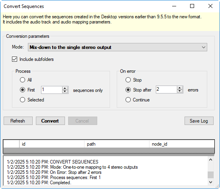Click the log scroll up arrow
This screenshot has height=189, width=220.
tap(210, 160)
